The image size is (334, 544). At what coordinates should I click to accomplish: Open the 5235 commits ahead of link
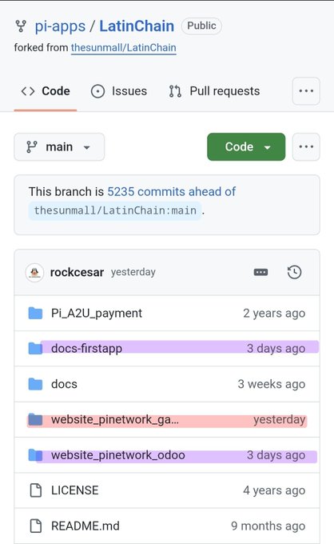[x=172, y=191]
